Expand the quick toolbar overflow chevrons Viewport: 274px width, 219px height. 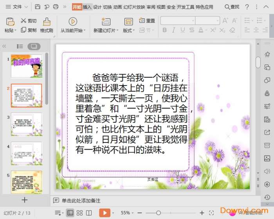[x=65, y=7]
